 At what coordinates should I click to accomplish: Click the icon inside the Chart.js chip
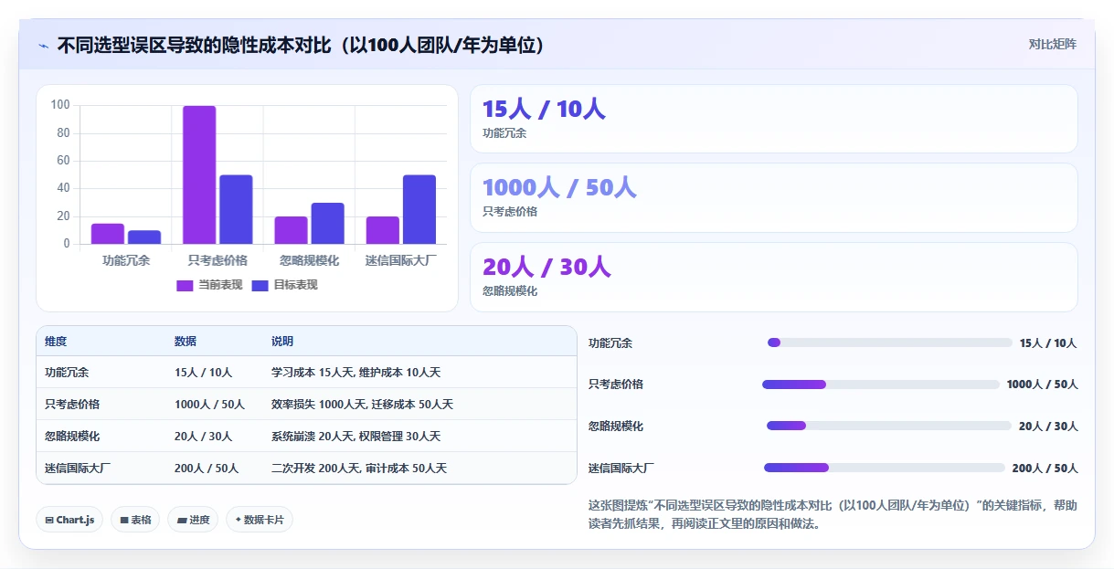49,521
